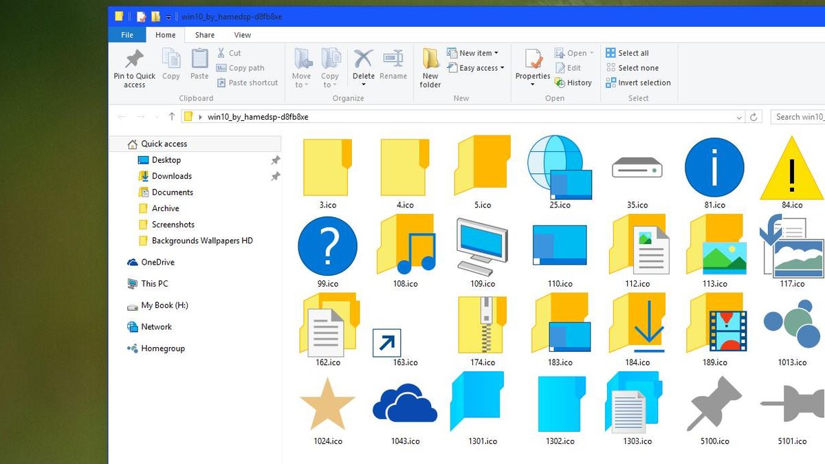Click the Search box
The height and width of the screenshot is (464, 825).
click(x=797, y=117)
